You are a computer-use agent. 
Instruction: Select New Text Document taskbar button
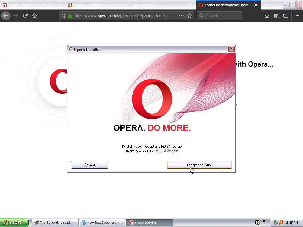click(102, 223)
